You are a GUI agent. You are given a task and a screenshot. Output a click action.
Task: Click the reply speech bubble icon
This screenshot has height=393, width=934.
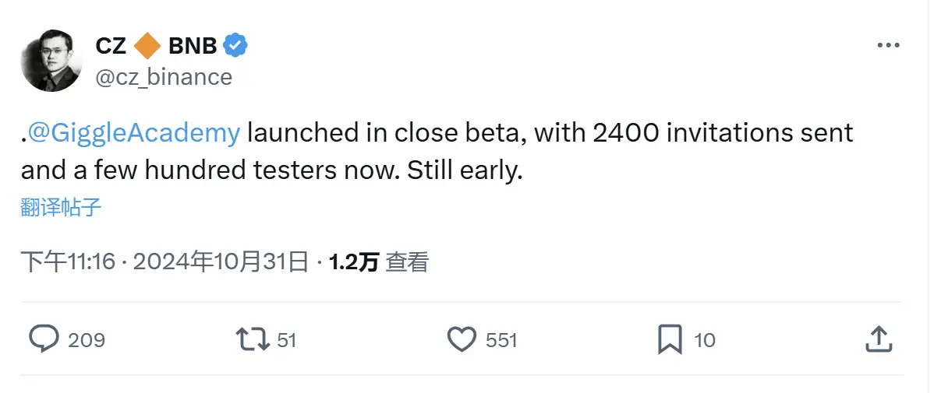click(x=44, y=339)
